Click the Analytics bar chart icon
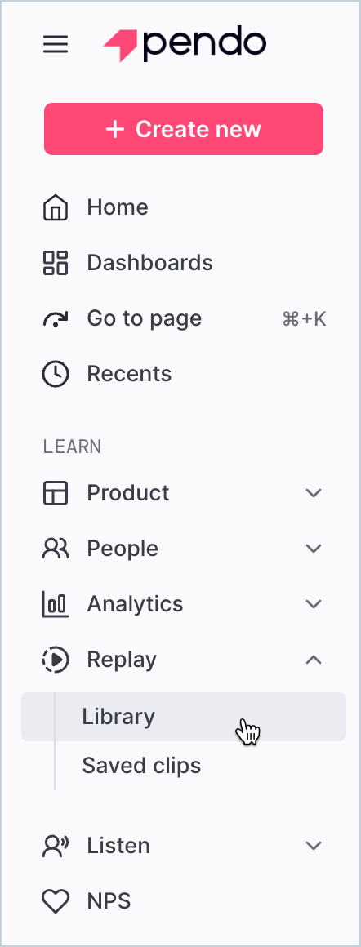Screen dimensions: 361x947 tap(56, 604)
